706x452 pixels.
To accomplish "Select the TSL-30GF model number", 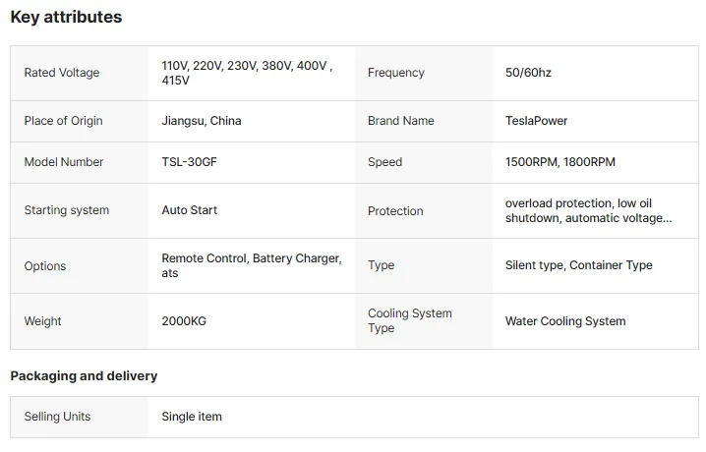I will tap(189, 162).
